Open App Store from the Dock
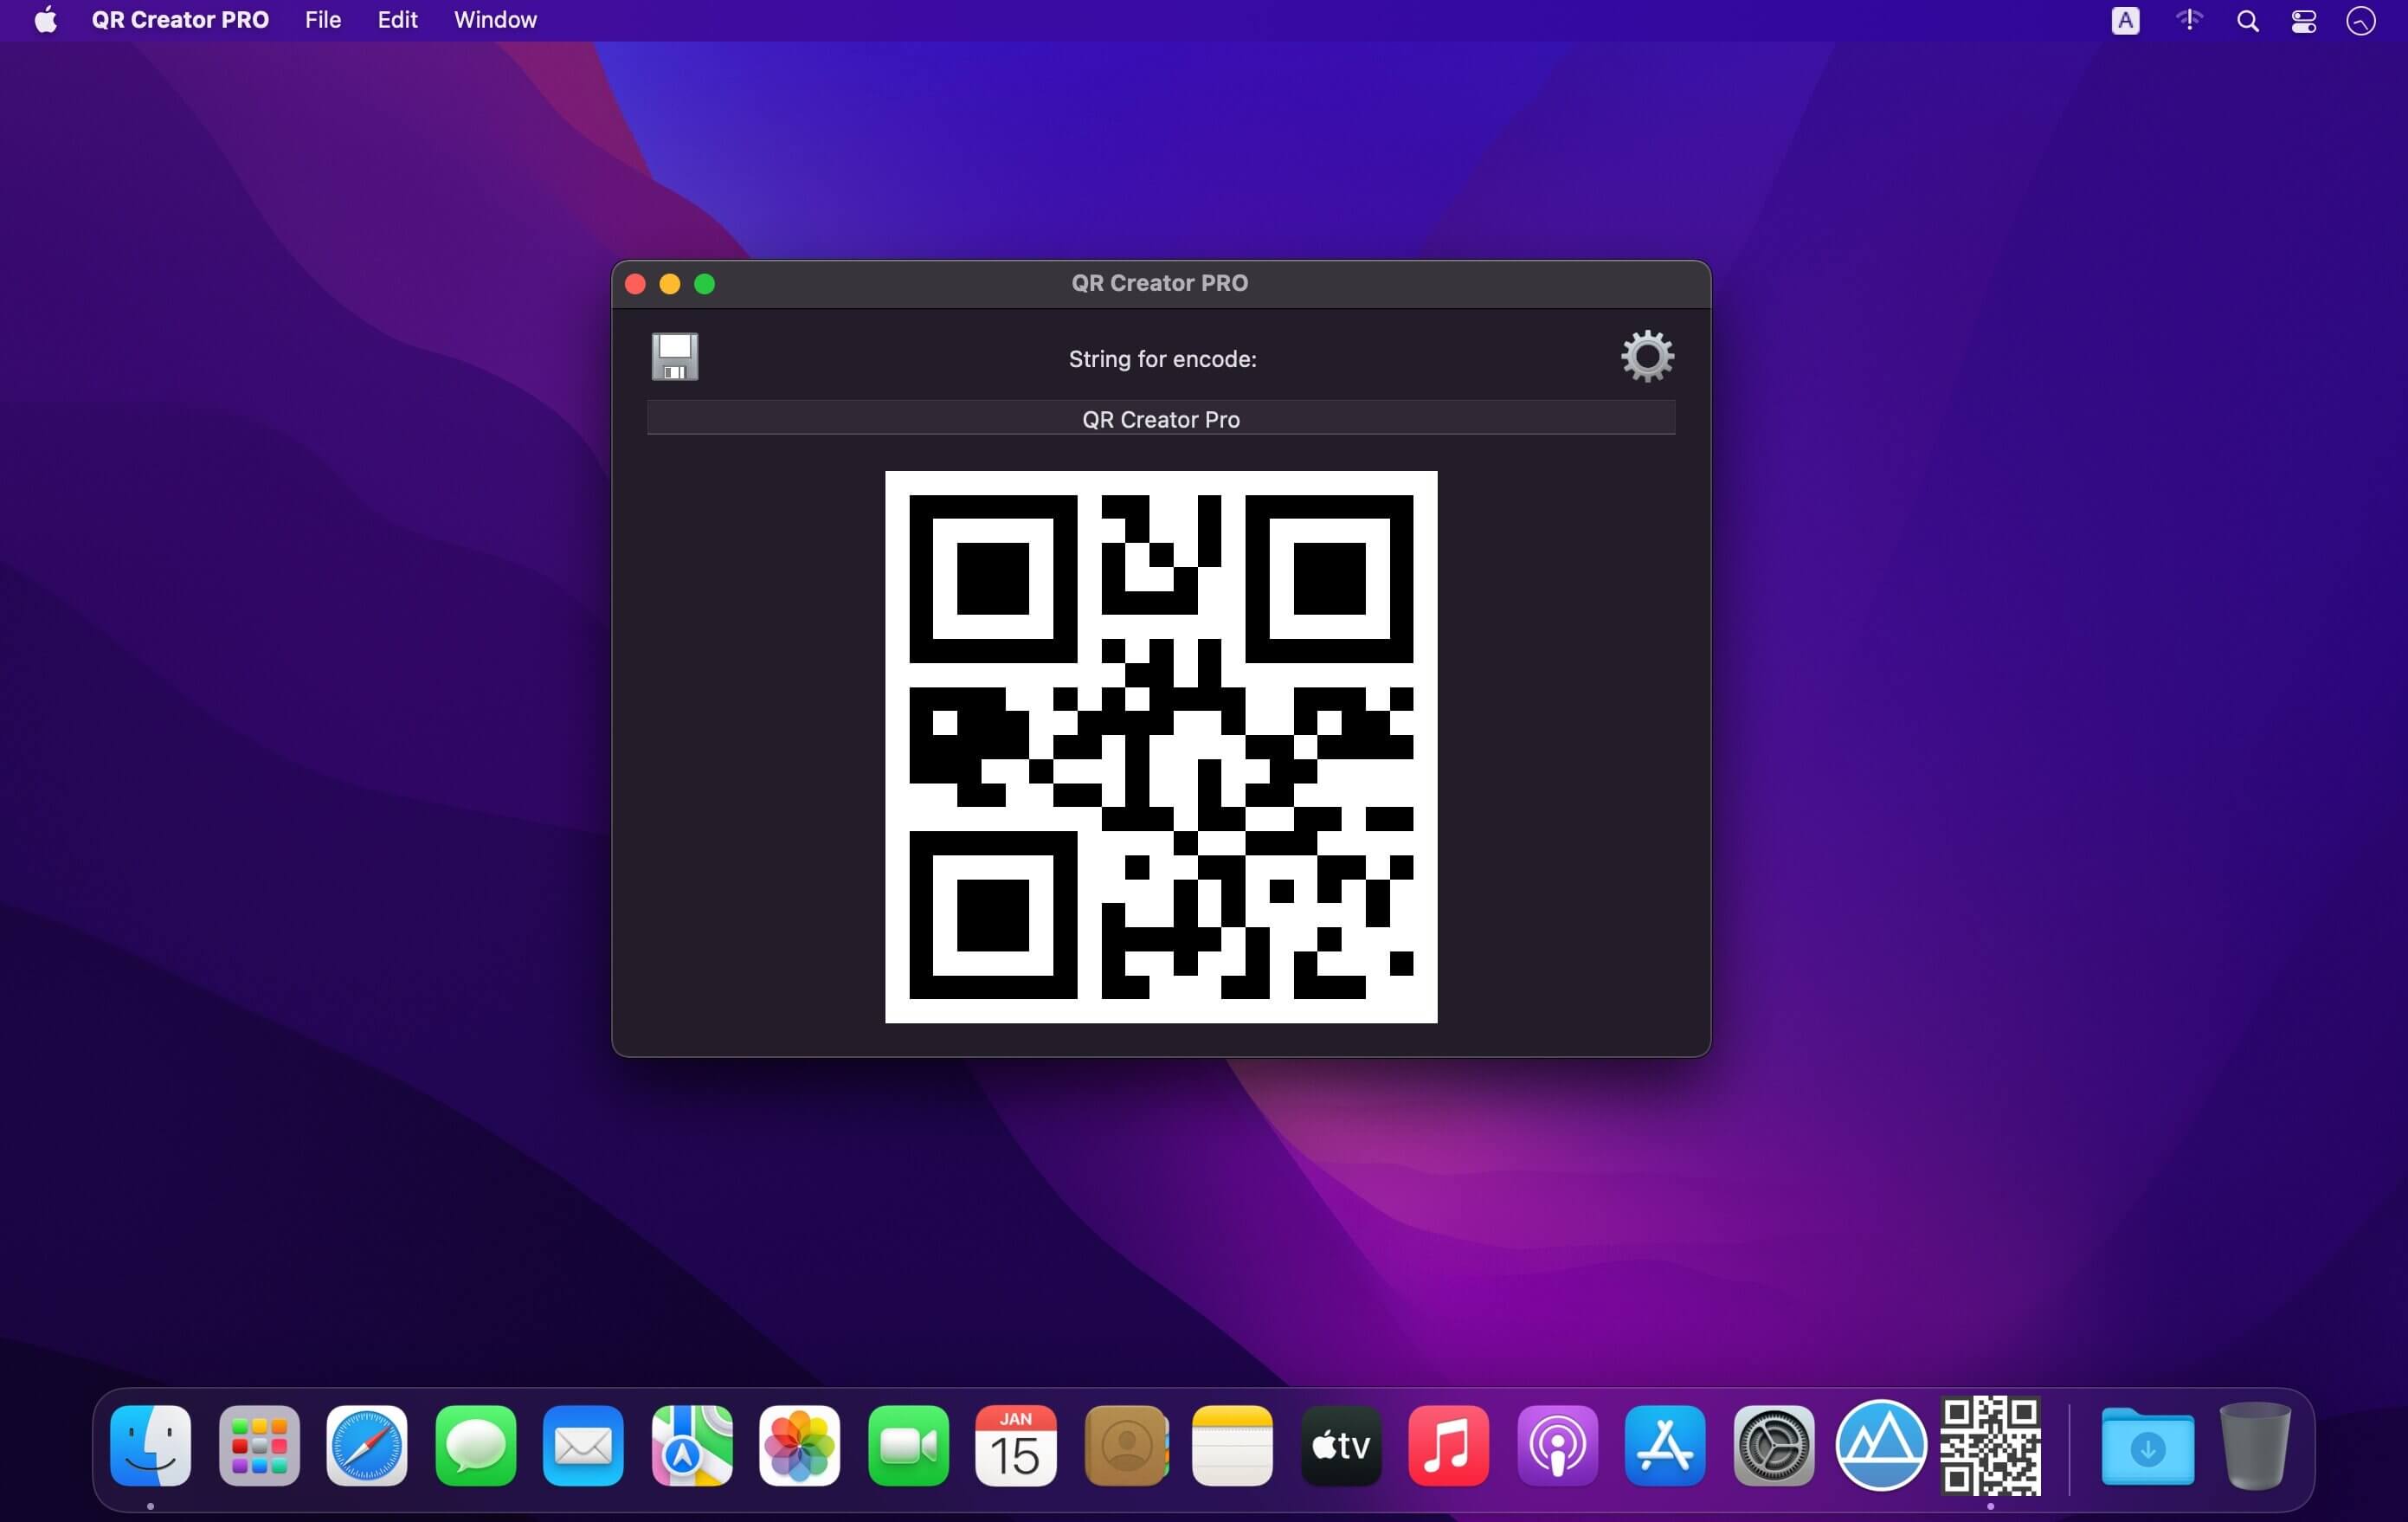 (x=1665, y=1445)
